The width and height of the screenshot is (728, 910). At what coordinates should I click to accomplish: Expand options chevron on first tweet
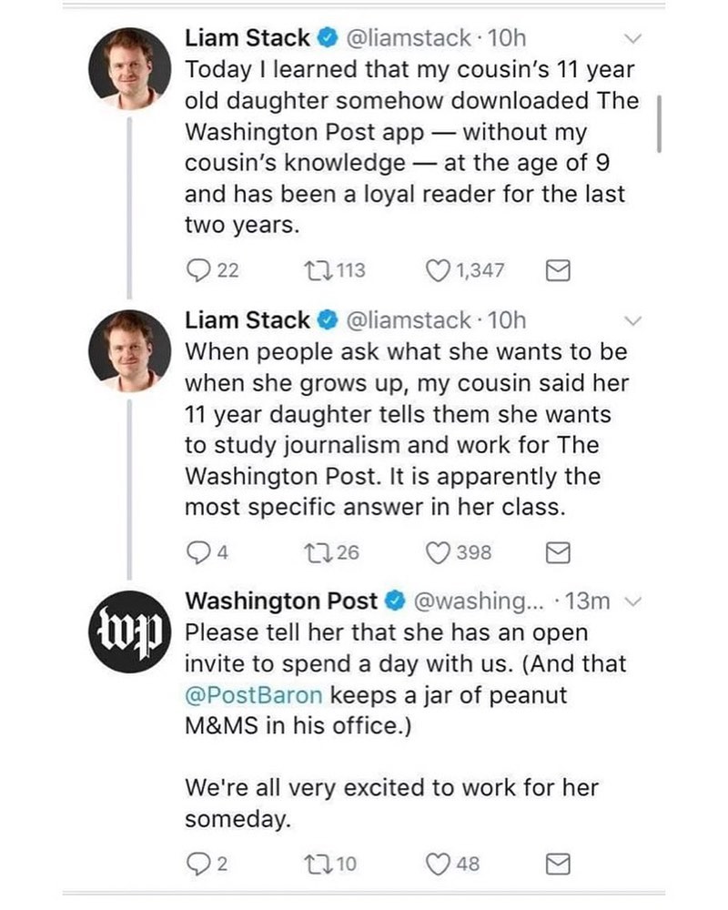pos(632,38)
